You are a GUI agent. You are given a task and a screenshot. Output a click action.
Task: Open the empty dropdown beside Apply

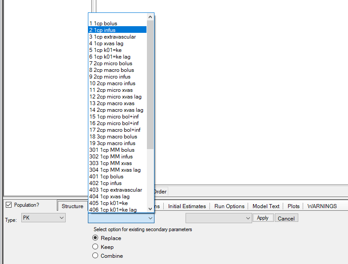218,218
